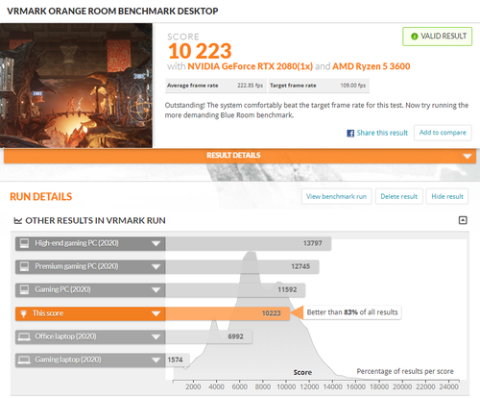480x398 pixels.
Task: Click the Facebook icon beside Share this result
Action: pyautogui.click(x=350, y=133)
